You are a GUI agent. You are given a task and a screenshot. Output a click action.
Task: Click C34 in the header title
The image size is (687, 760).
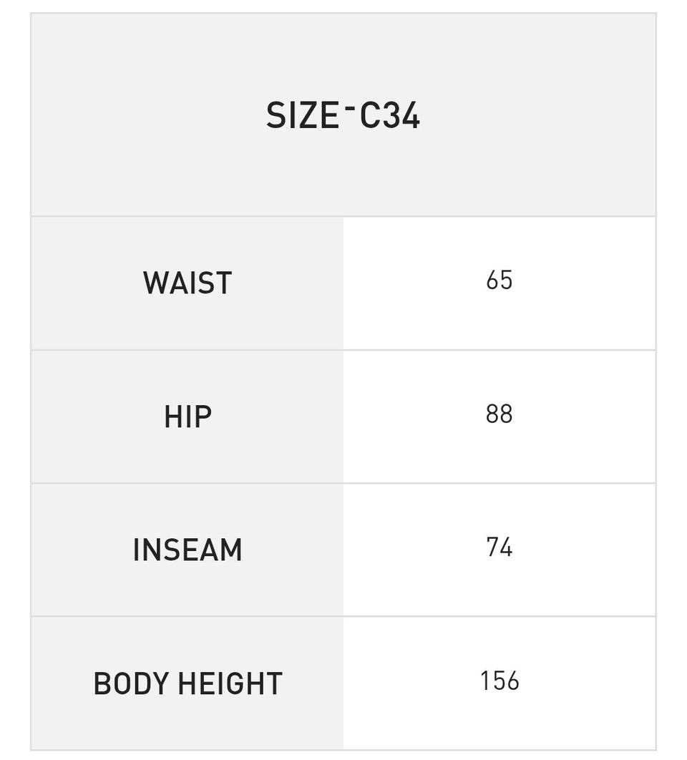(389, 115)
